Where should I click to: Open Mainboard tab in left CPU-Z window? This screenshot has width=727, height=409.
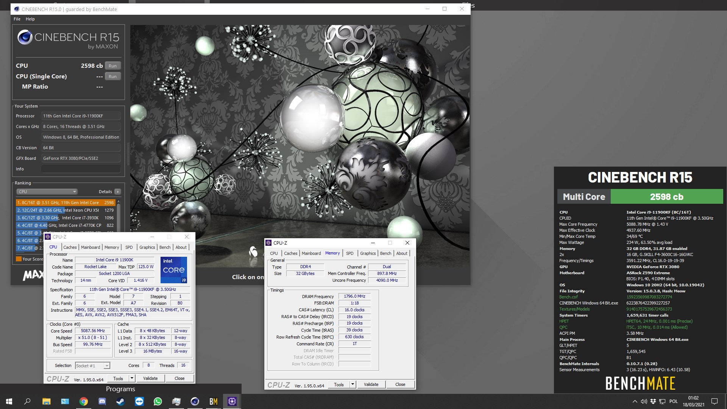pos(91,247)
